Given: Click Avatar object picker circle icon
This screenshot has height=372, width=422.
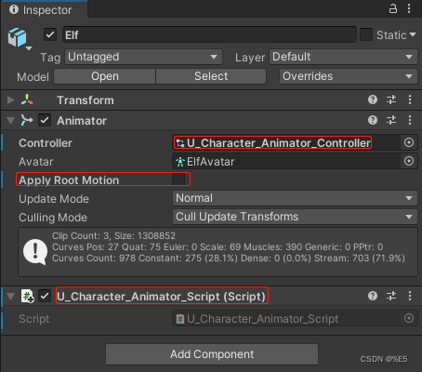Looking at the screenshot, I should click(409, 161).
